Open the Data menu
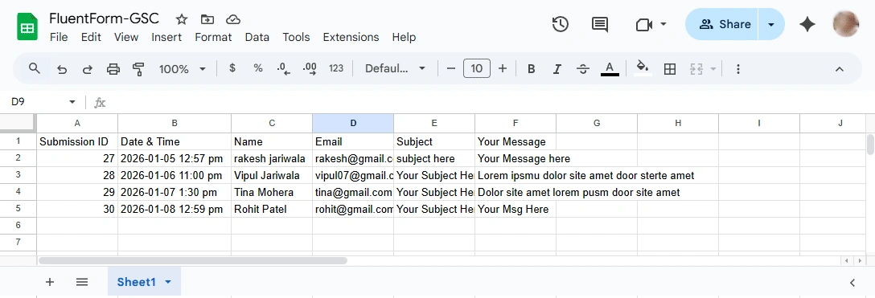Viewport: 875px width, 298px height. click(257, 37)
